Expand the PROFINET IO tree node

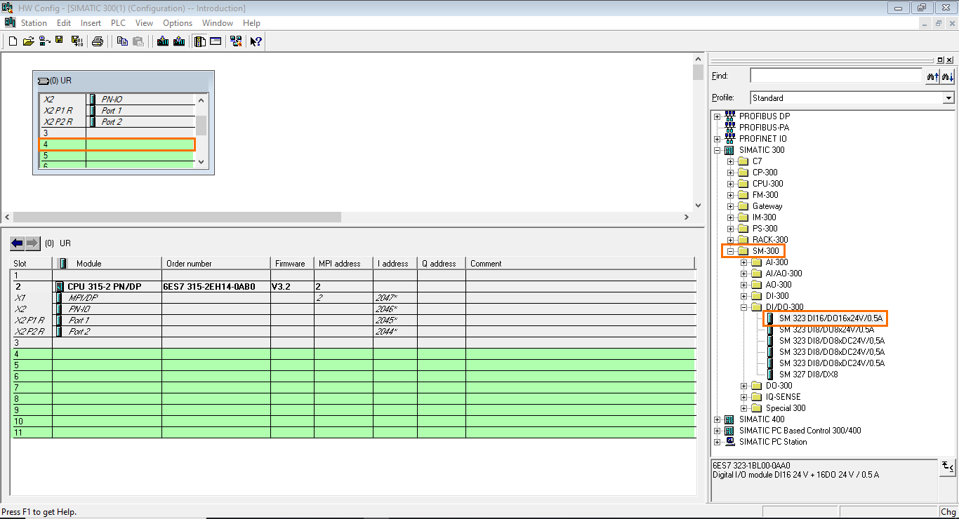click(717, 139)
